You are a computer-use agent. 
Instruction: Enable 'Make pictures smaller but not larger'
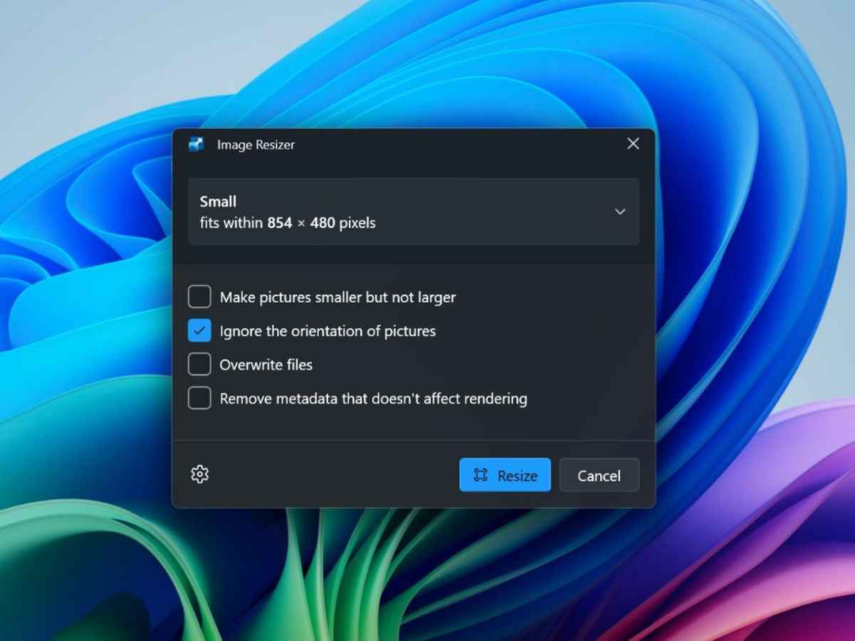(199, 296)
